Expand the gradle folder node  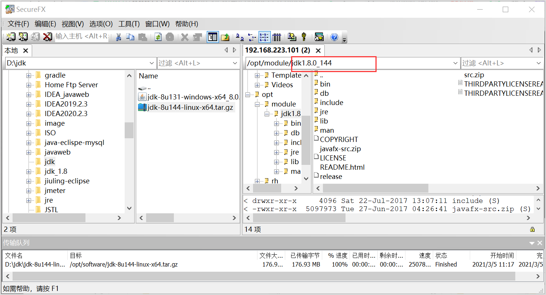coord(28,75)
